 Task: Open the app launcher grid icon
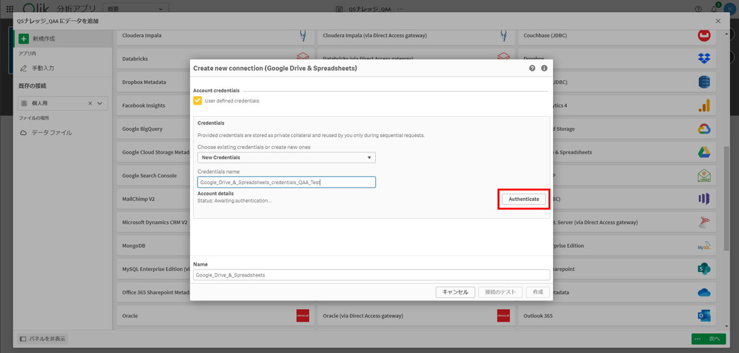tap(10, 8)
